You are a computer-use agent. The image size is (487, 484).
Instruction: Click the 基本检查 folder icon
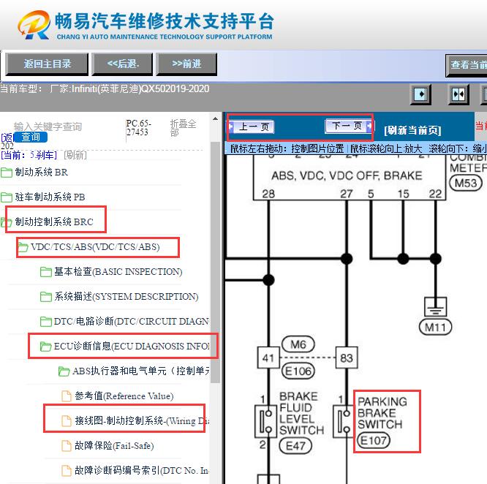[x=46, y=272]
